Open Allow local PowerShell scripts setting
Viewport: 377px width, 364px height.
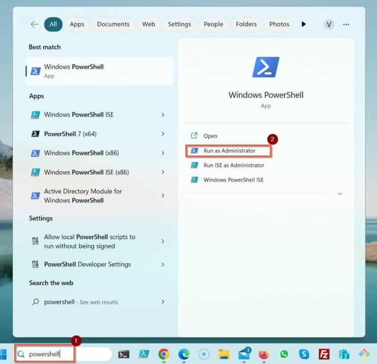click(99, 242)
